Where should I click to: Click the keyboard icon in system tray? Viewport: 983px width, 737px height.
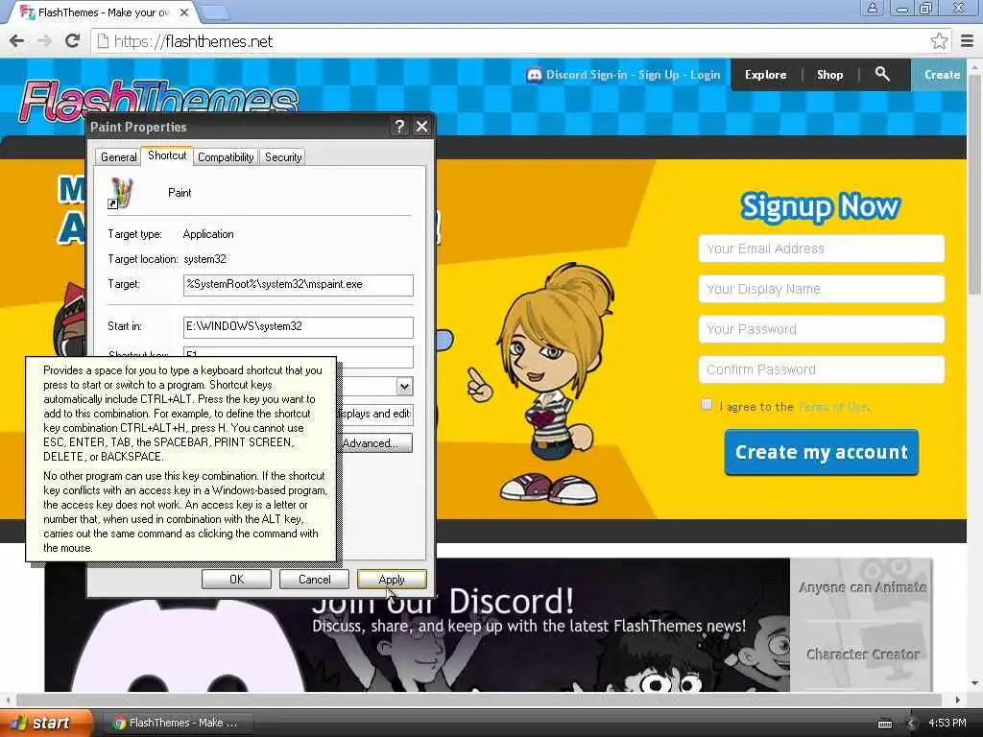click(884, 724)
